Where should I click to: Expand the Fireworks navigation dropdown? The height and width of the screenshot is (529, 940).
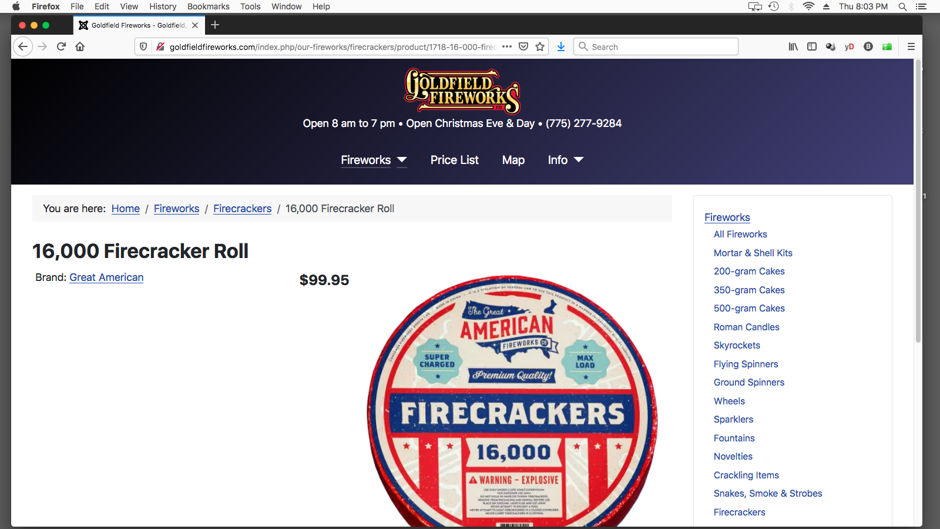point(402,160)
